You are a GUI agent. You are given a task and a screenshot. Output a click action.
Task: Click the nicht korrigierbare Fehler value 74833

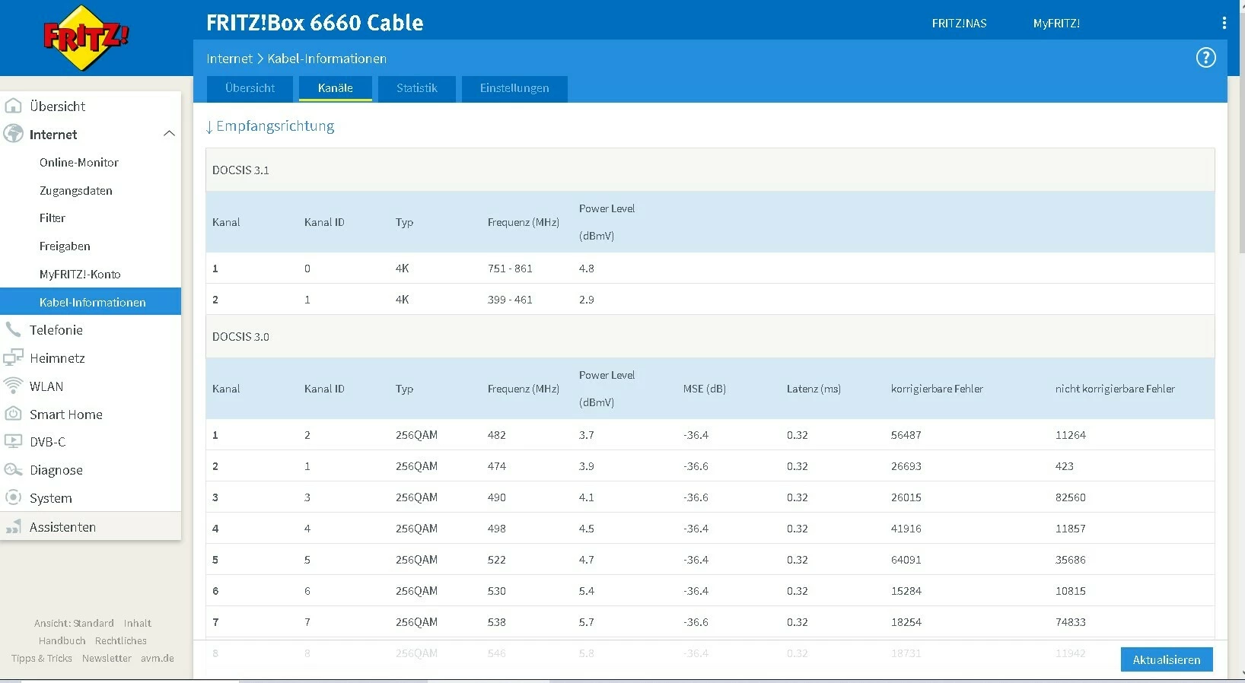(1071, 622)
